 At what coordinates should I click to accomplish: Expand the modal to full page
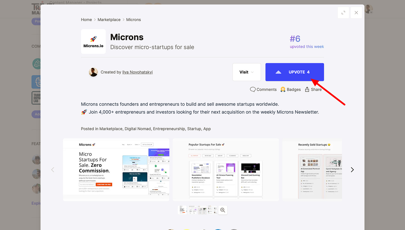[x=343, y=12]
